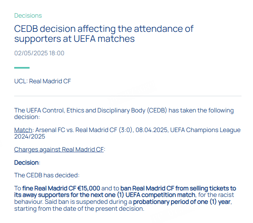
Task: Click the (CEDB) abbreviation in intro sentence
Action: pyautogui.click(x=157, y=111)
